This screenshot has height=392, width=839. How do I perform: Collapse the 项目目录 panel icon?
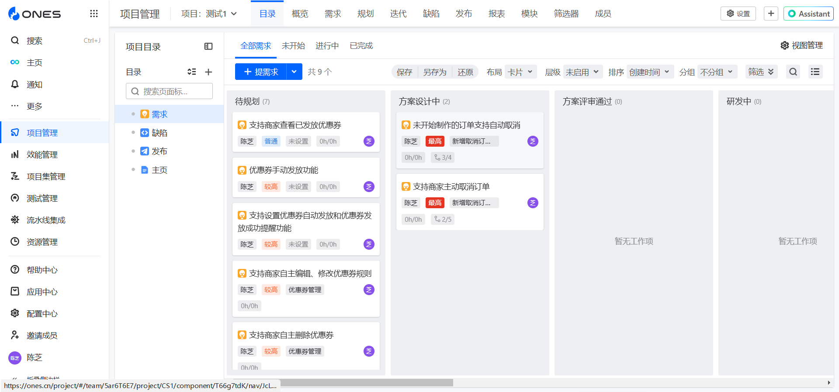coord(208,46)
